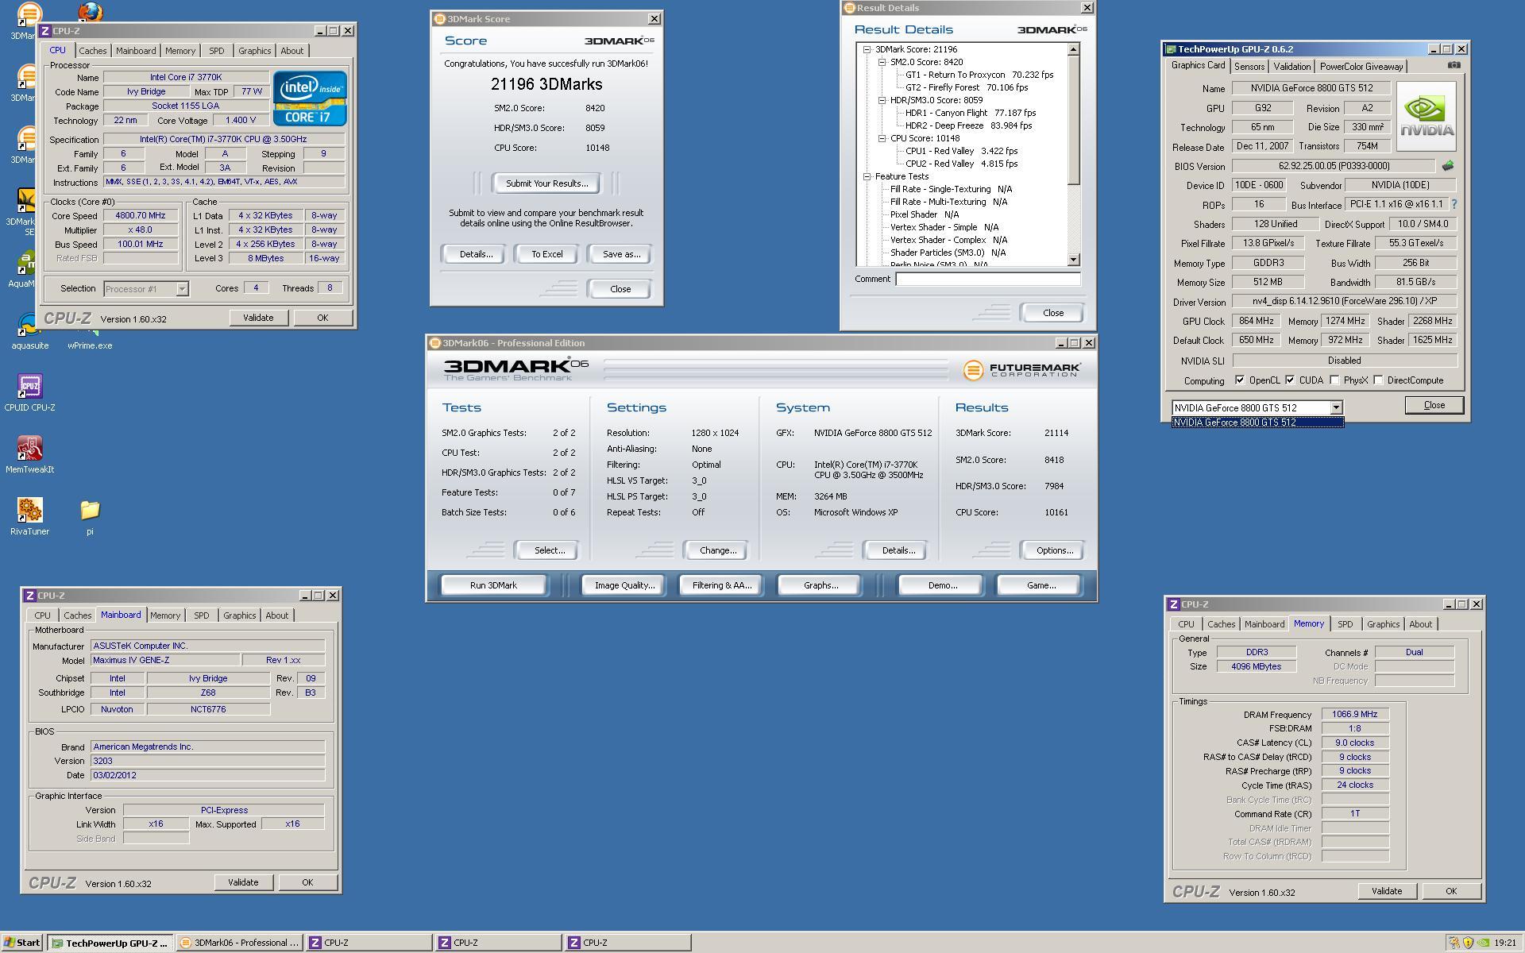Uncheck the OpenCL checkbox in GPU-Z

[x=1240, y=380]
